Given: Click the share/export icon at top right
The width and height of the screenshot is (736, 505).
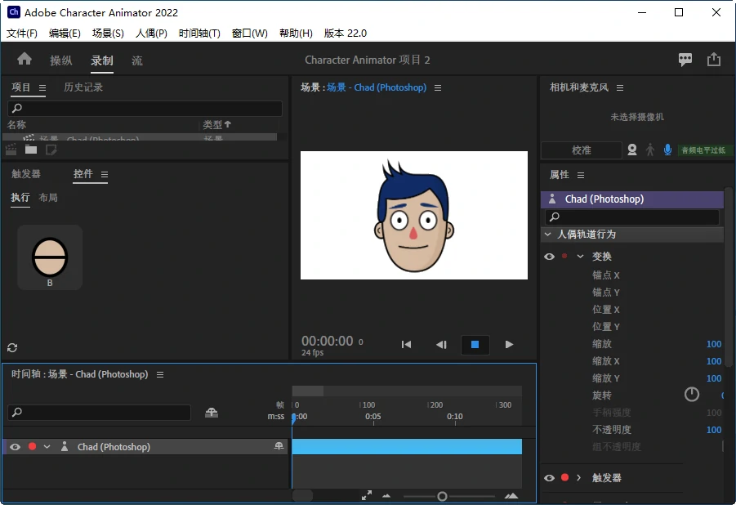Looking at the screenshot, I should (x=714, y=60).
